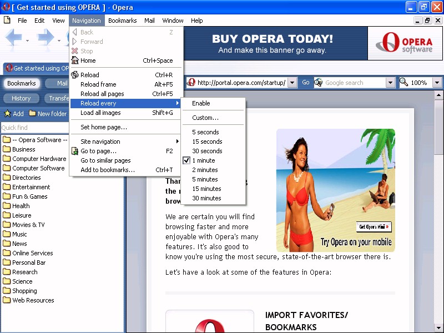Switch to the Mail panel button
The width and height of the screenshot is (444, 333).
click(x=58, y=83)
